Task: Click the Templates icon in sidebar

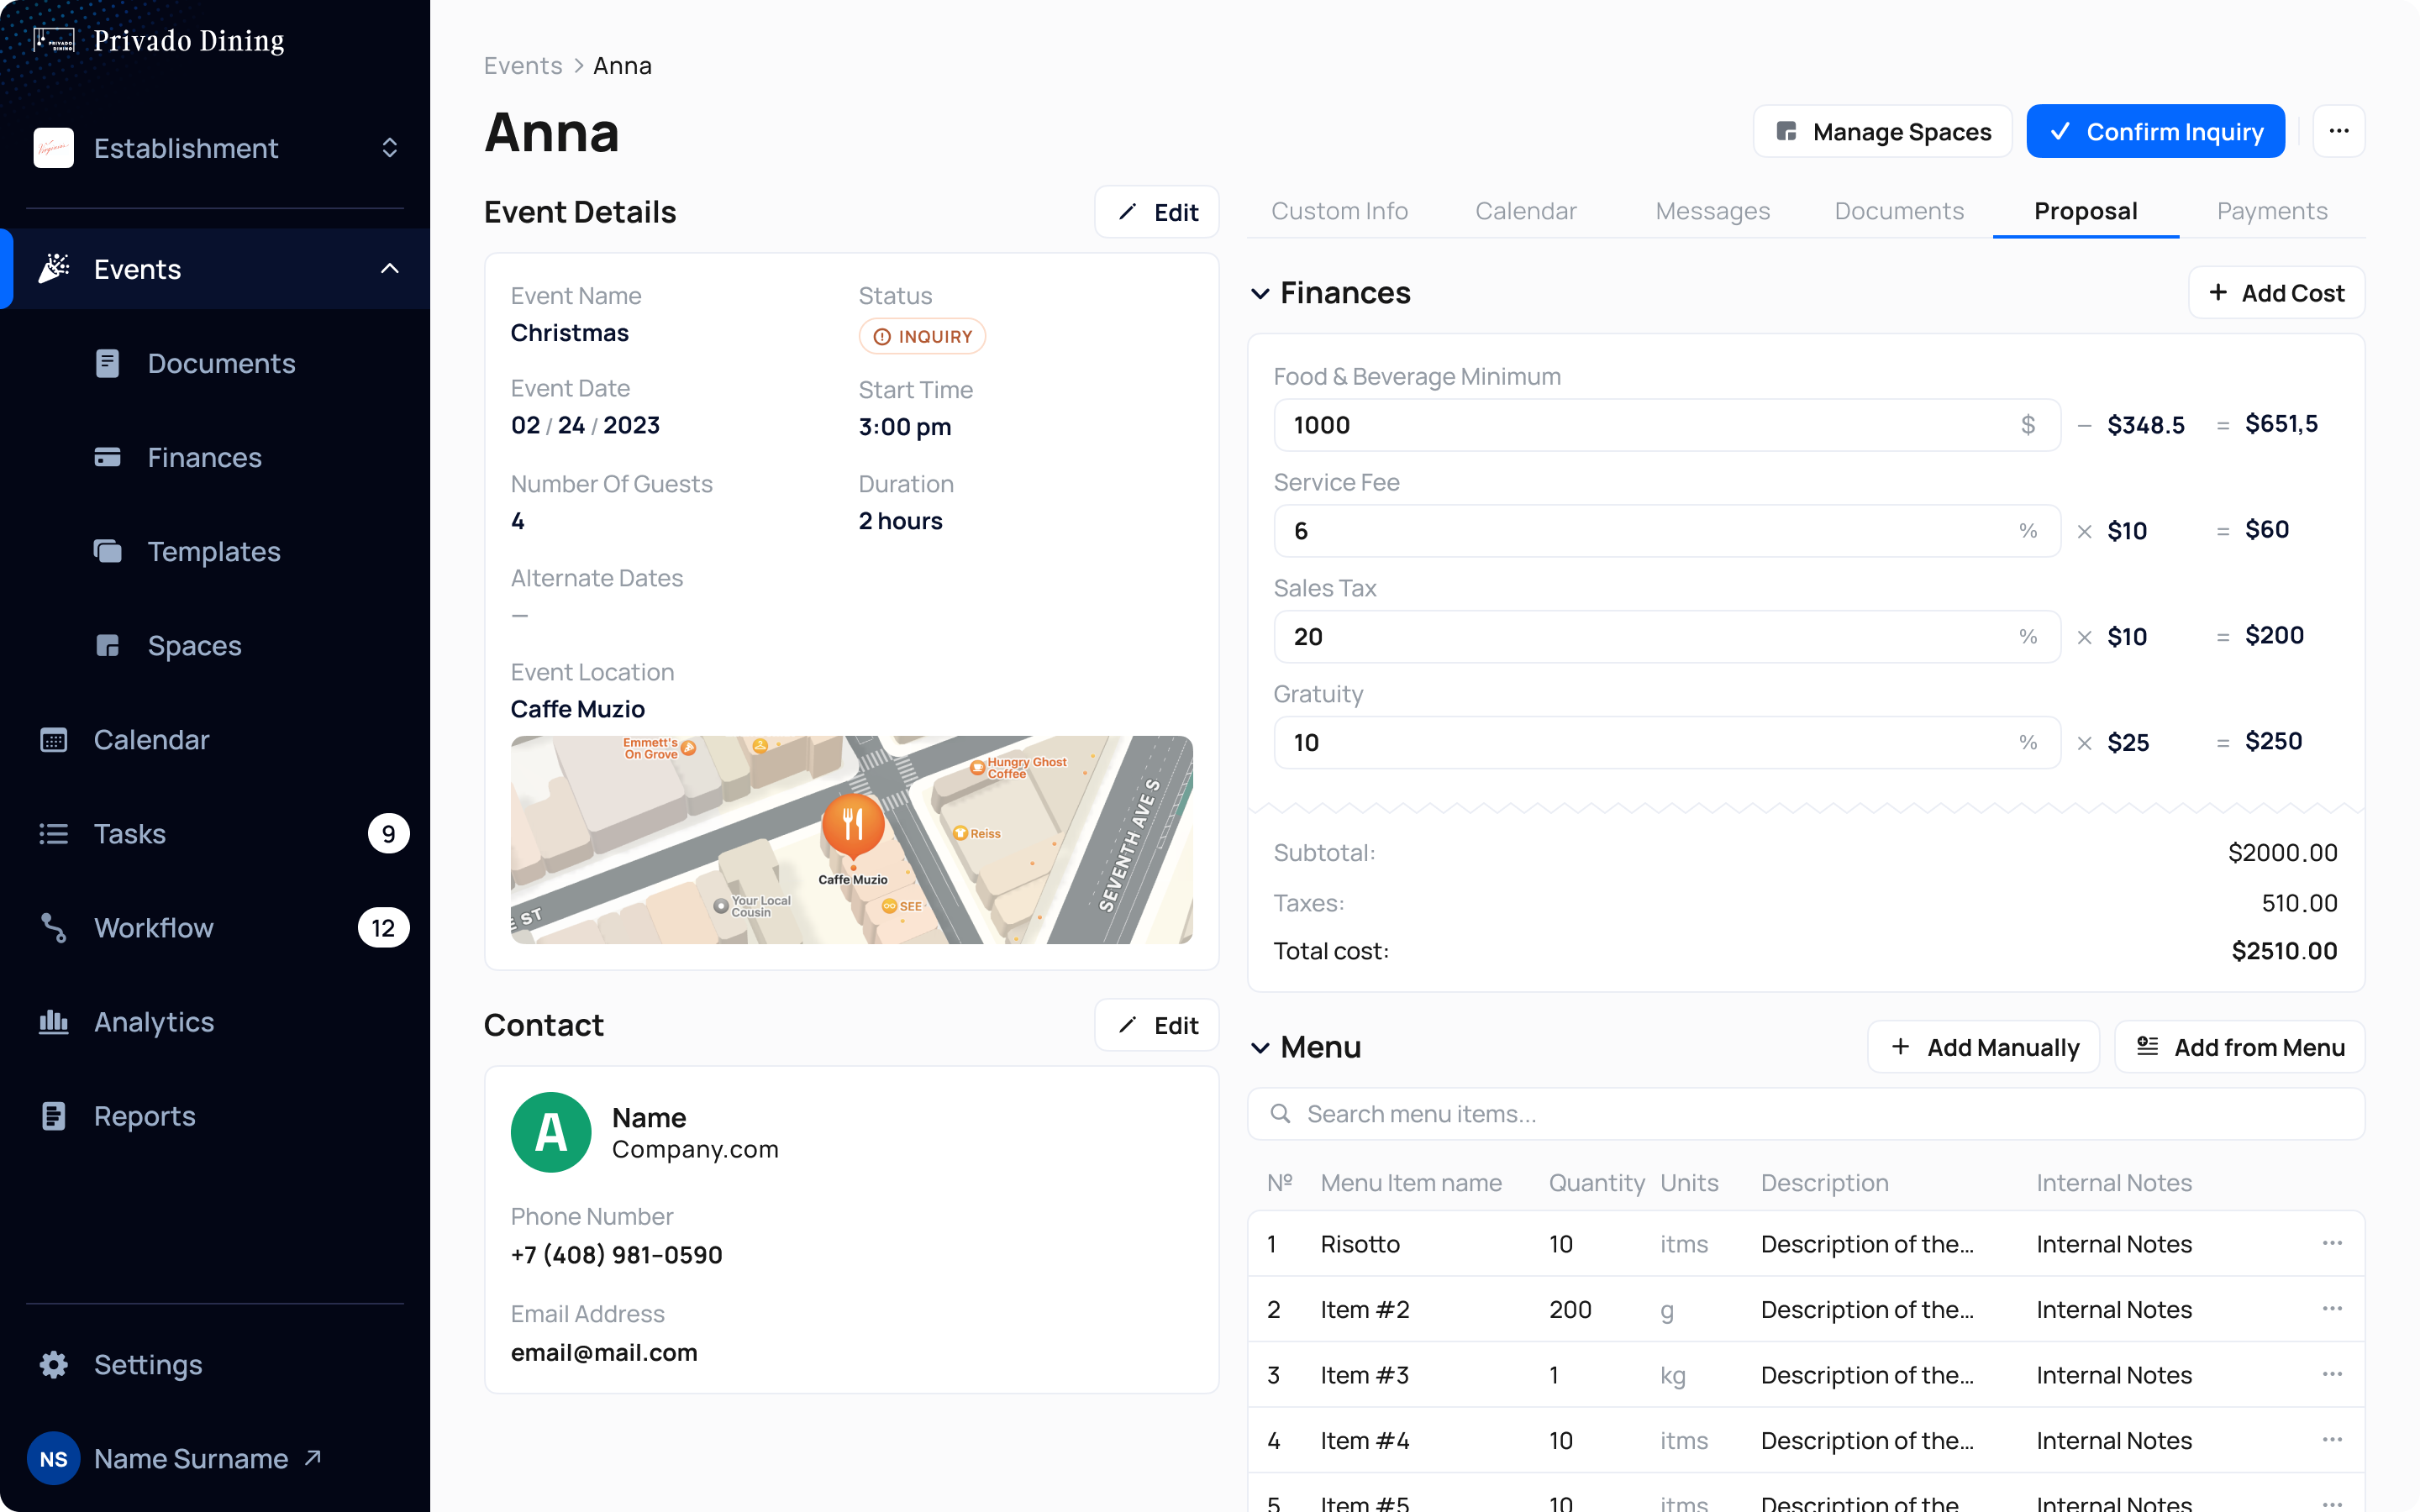Action: (x=108, y=551)
